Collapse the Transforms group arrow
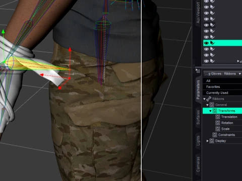The image size is (242, 181). 210,111
